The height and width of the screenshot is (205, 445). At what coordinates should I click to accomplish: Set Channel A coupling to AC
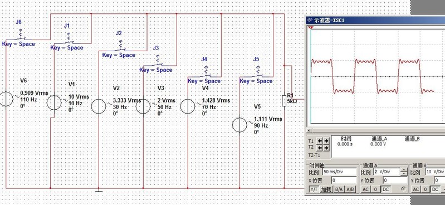365,189
